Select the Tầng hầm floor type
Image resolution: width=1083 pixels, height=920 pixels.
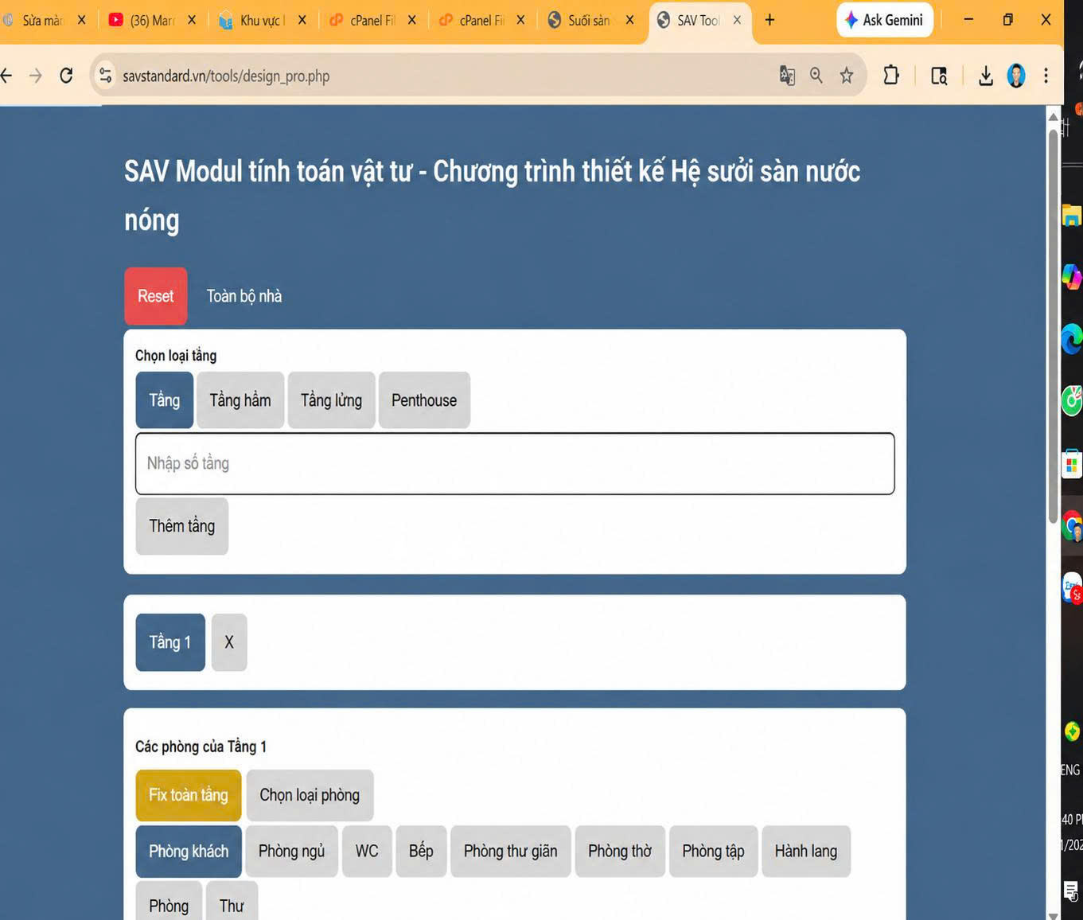click(240, 400)
